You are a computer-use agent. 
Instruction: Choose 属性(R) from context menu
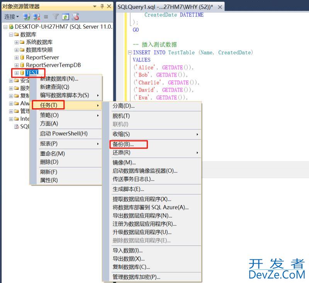coord(66,180)
